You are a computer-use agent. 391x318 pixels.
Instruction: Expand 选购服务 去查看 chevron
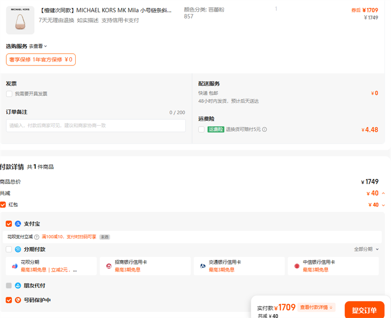point(45,46)
